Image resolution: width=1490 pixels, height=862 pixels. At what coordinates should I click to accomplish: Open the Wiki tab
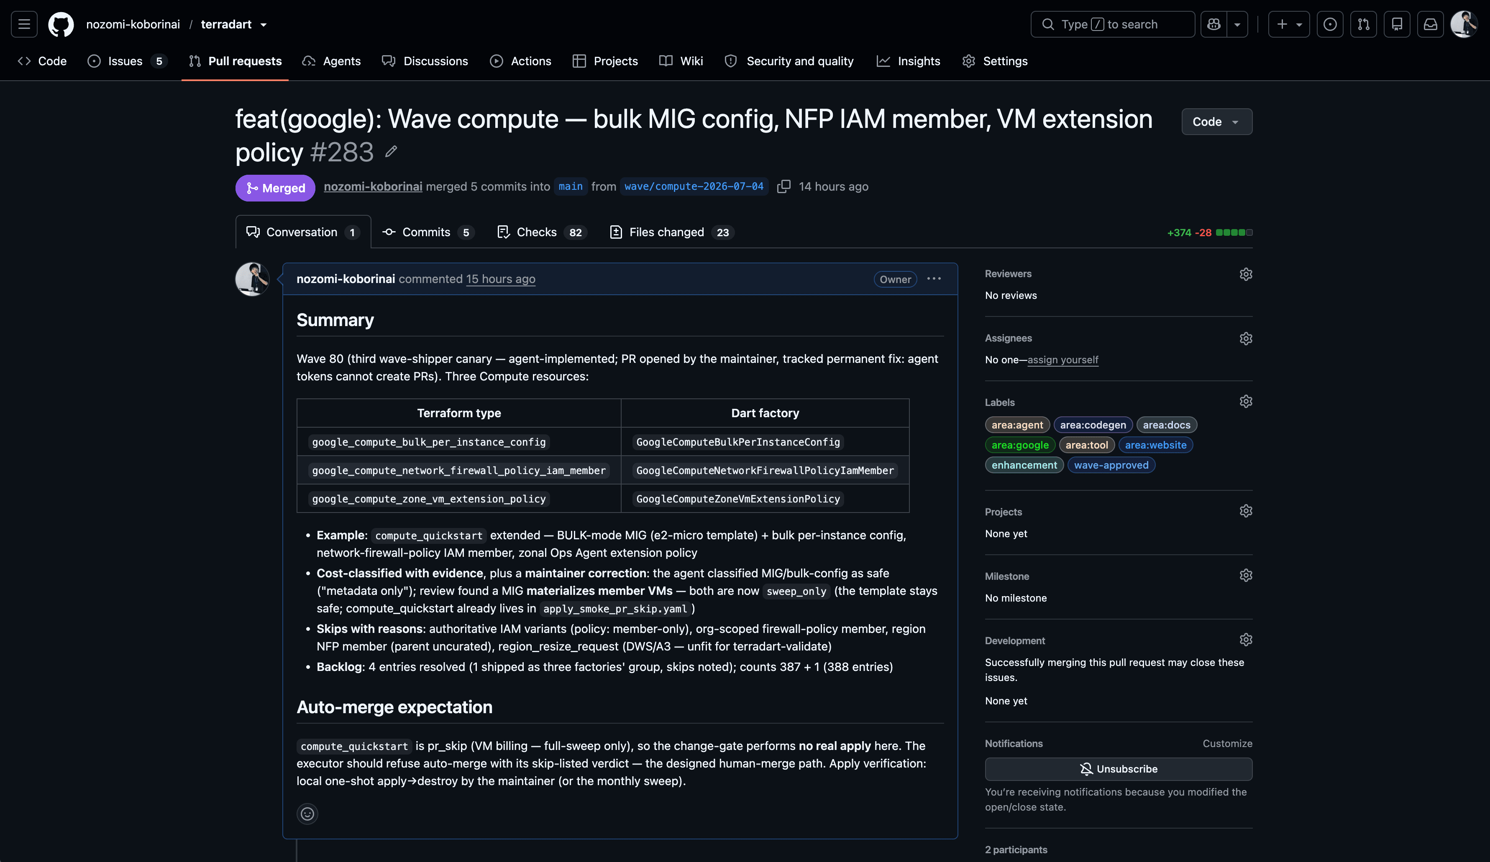681,61
